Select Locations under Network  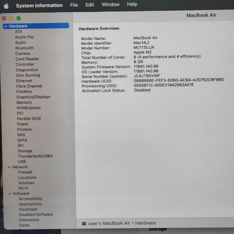pyautogui.click(x=27, y=177)
